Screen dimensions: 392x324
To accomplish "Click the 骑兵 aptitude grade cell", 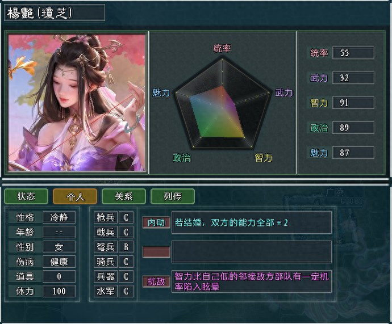I will click(126, 262).
